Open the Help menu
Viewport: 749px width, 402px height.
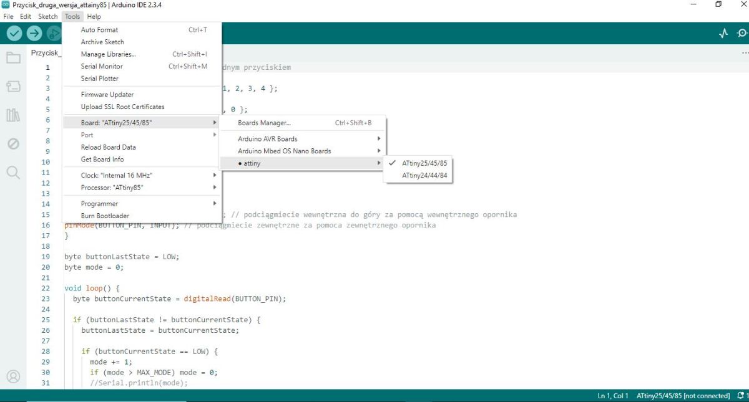(x=94, y=17)
